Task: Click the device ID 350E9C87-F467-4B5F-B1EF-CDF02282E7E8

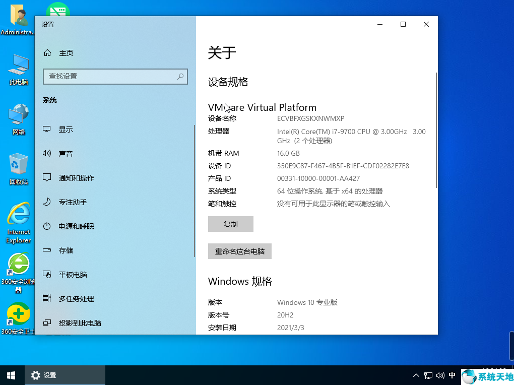Action: [343, 166]
